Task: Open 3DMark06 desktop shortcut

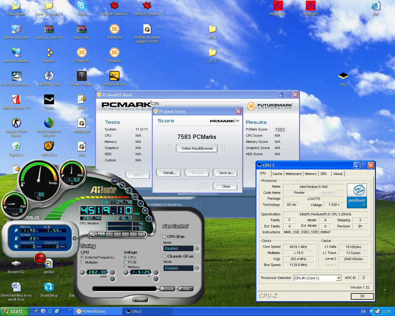Action: click(114, 32)
